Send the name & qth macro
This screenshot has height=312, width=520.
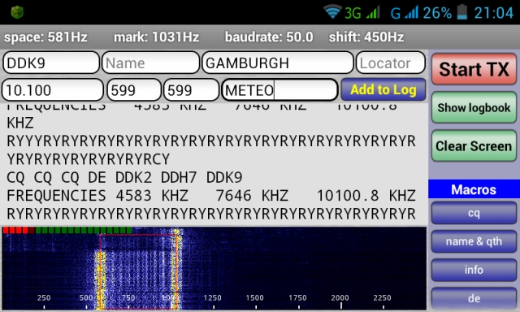tap(474, 241)
